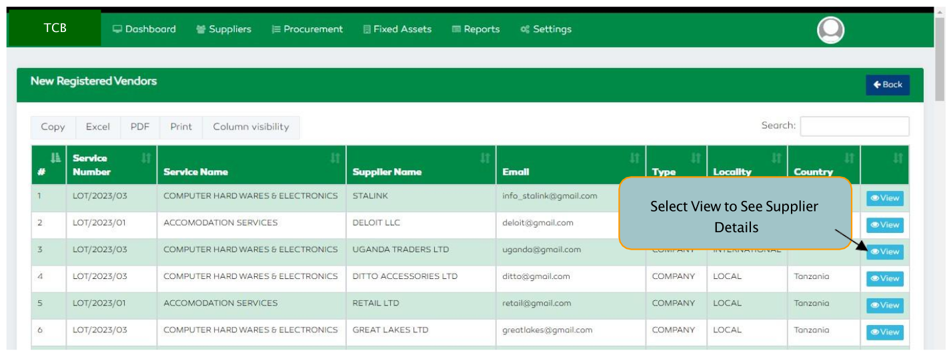Click email ditto@gmail.com
The height and width of the screenshot is (351, 949).
[x=536, y=276]
